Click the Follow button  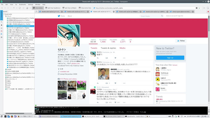(x=181, y=41)
